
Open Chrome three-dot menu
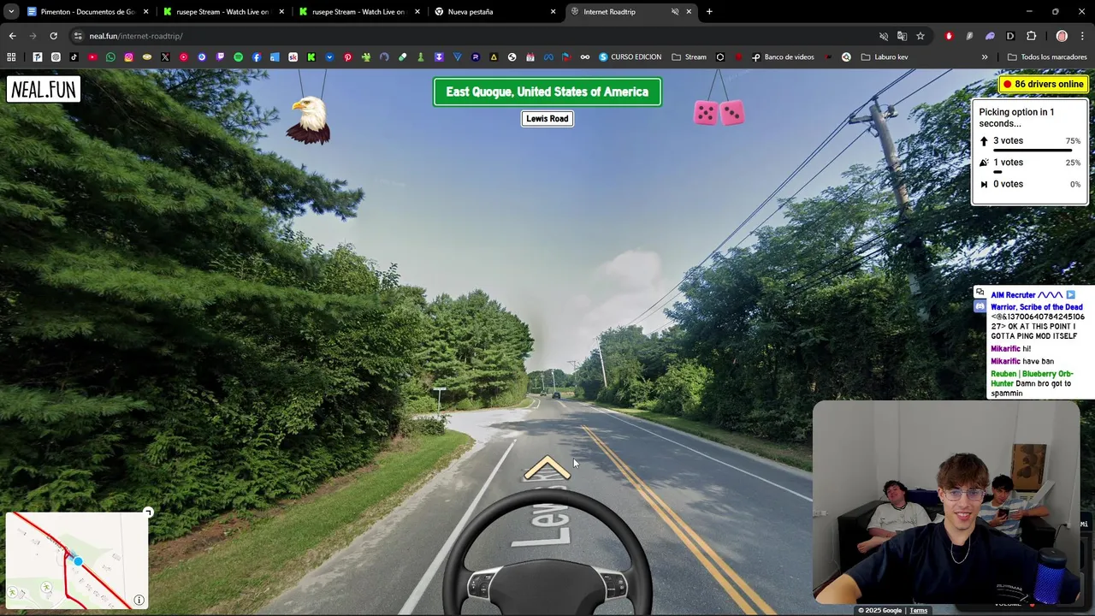click(x=1083, y=36)
